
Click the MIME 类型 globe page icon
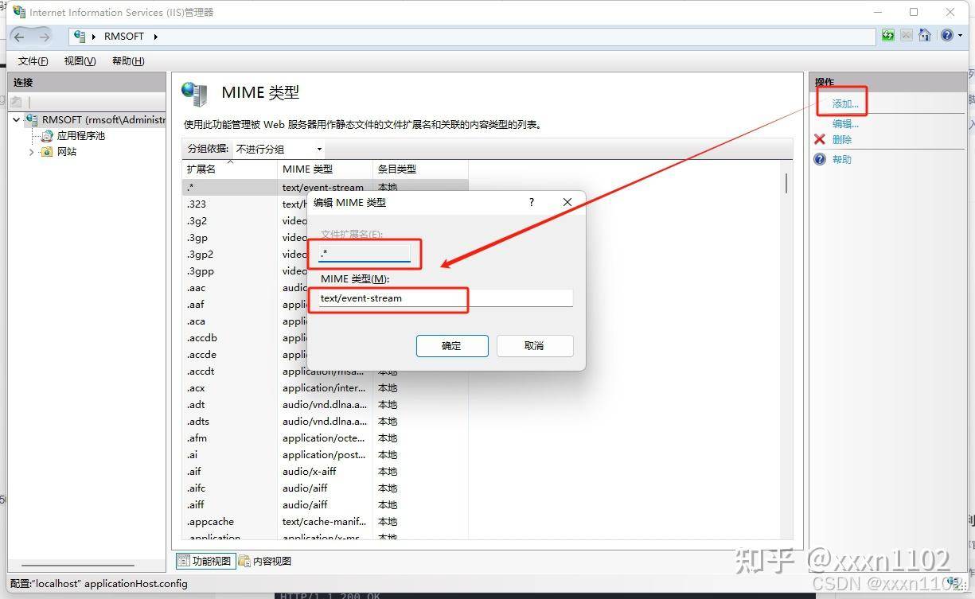coord(194,94)
